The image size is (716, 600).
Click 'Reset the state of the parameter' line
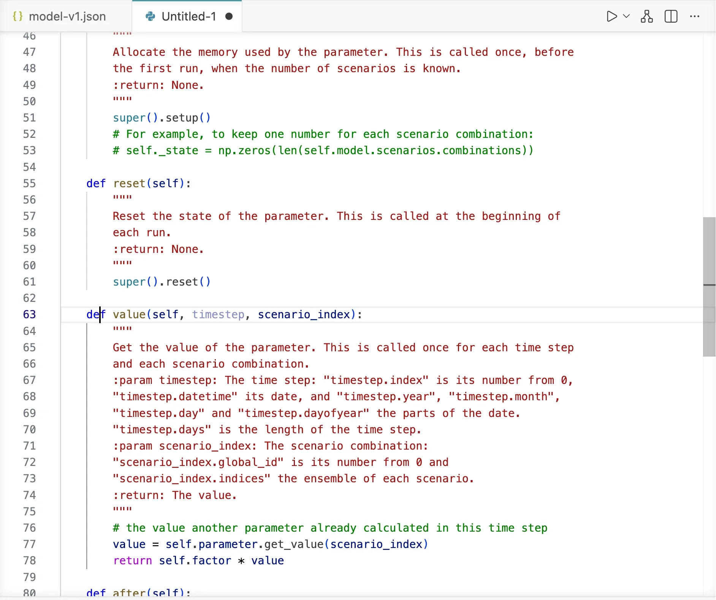(336, 216)
